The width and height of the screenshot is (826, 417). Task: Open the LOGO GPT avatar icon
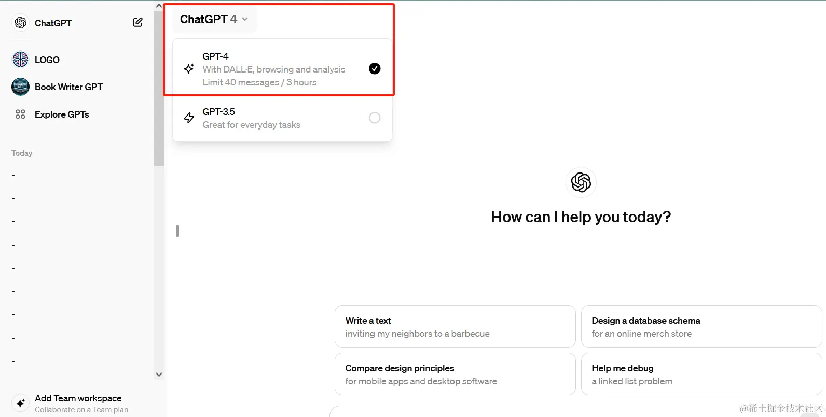(20, 60)
